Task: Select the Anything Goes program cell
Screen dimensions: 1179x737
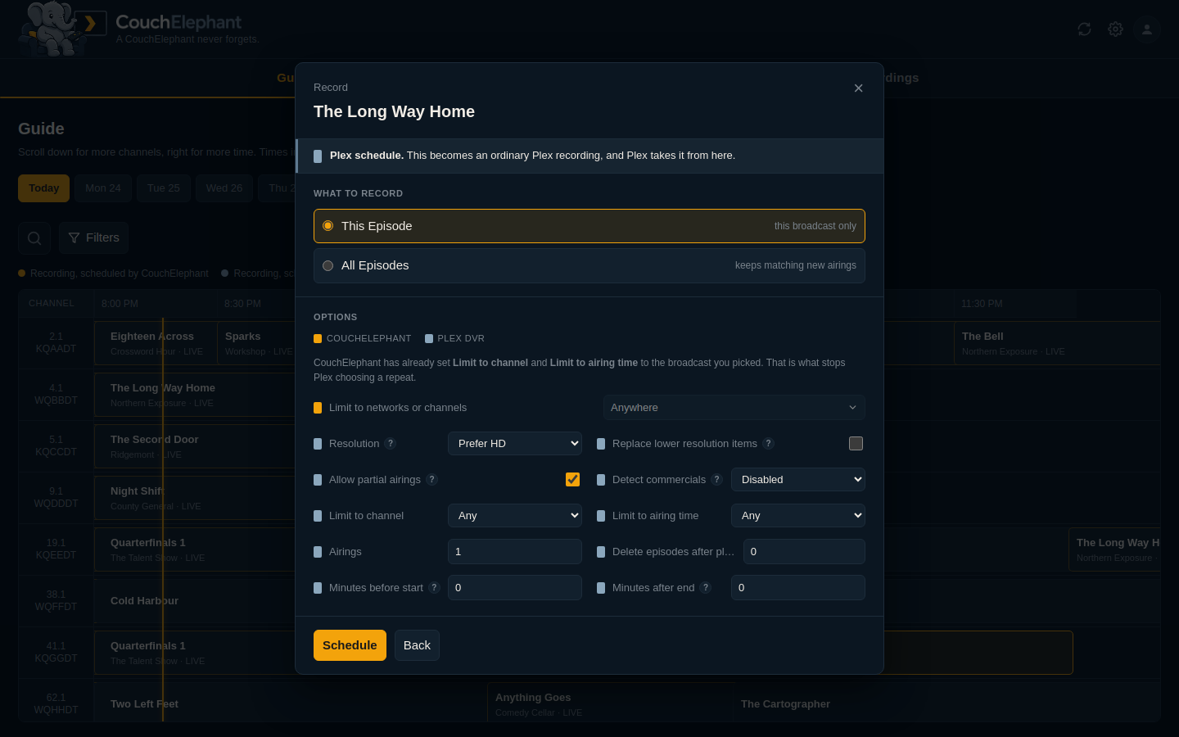Action: 610,704
